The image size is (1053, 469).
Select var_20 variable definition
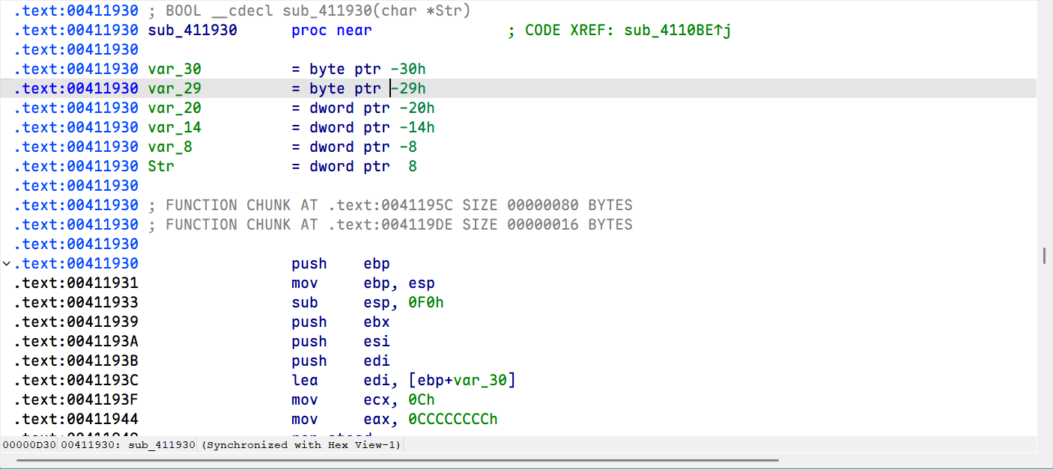pyautogui.click(x=175, y=108)
